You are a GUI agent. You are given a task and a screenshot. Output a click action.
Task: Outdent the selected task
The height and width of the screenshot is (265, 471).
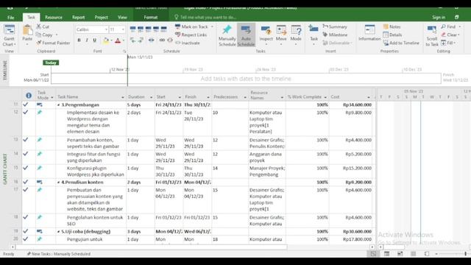coord(132,40)
